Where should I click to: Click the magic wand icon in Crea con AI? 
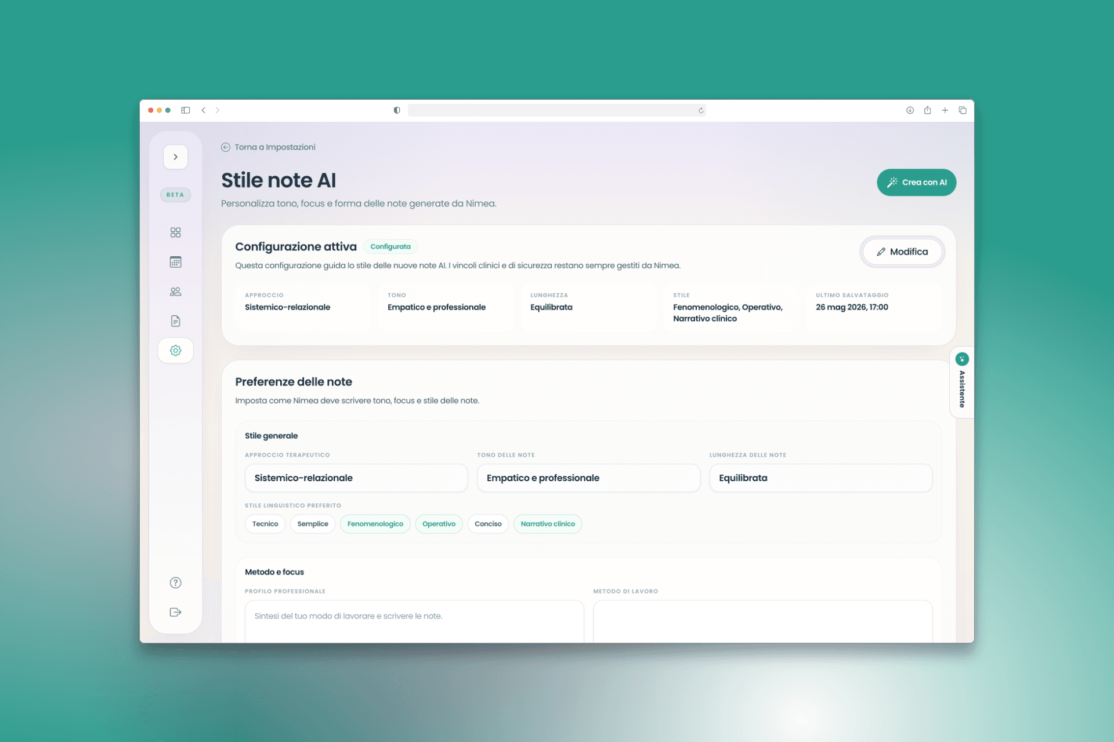892,182
